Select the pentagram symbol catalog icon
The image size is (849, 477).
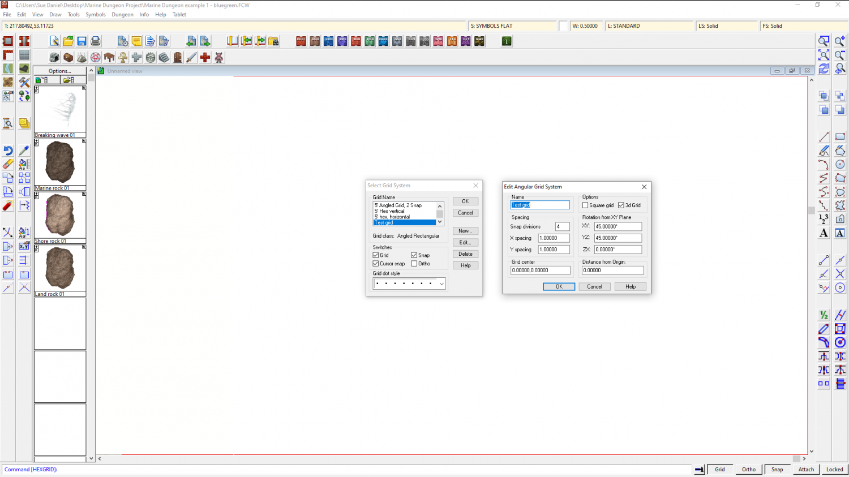click(96, 58)
